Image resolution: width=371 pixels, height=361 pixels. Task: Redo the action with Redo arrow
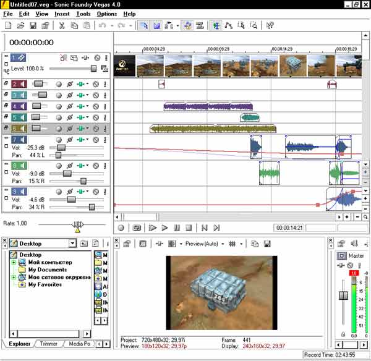tap(121, 25)
